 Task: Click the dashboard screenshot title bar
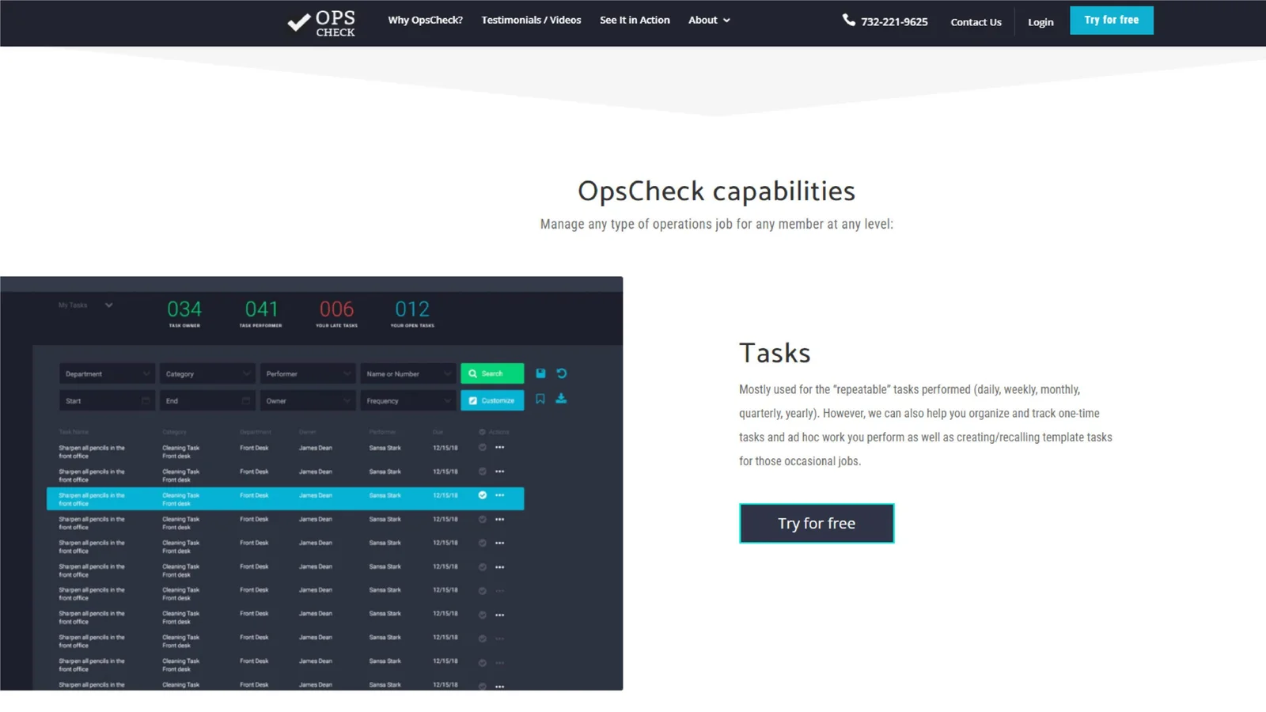311,284
